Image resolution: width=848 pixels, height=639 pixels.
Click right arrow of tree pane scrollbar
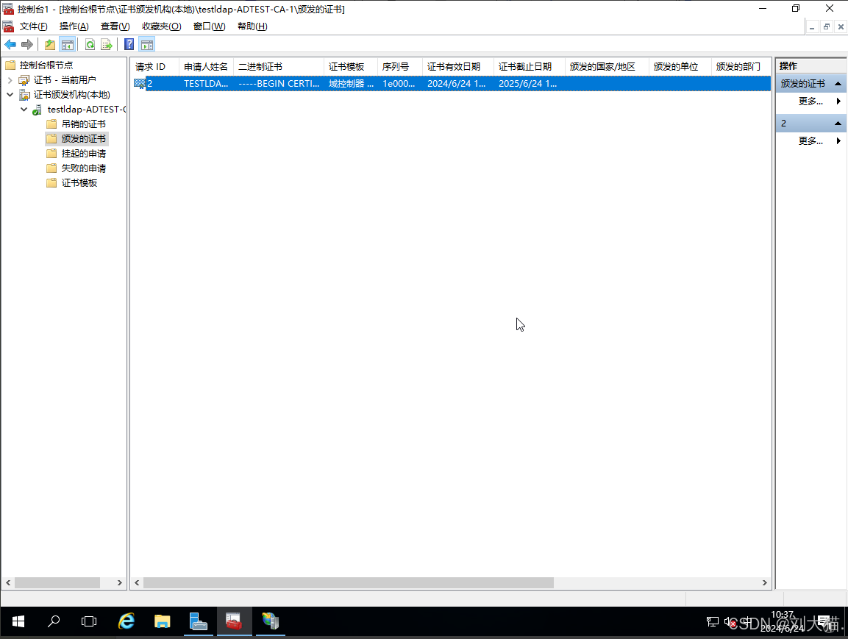(x=120, y=583)
